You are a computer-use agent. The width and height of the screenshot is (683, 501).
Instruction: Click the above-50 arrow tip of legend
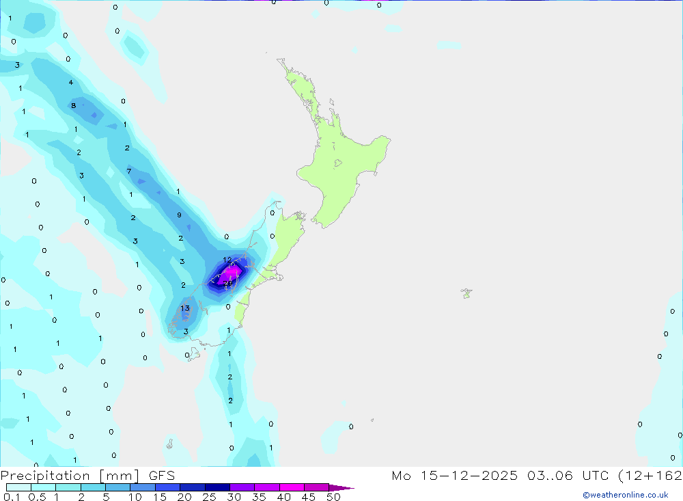[x=342, y=488]
